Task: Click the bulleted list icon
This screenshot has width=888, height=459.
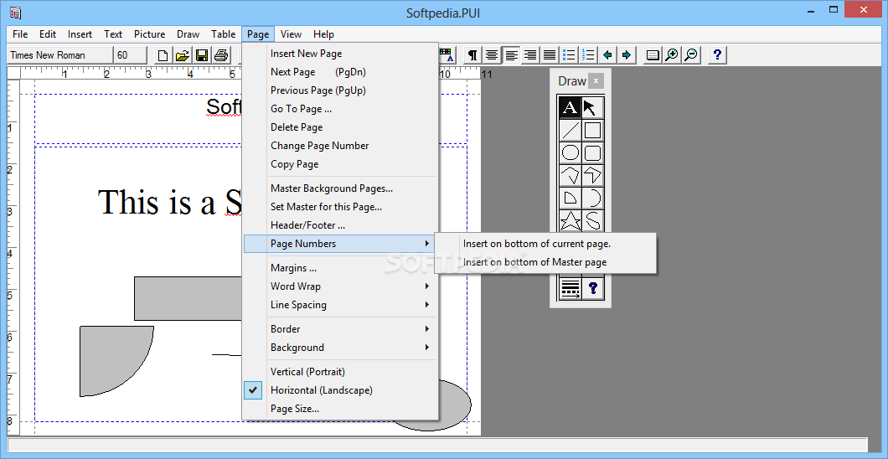Action: pyautogui.click(x=570, y=55)
